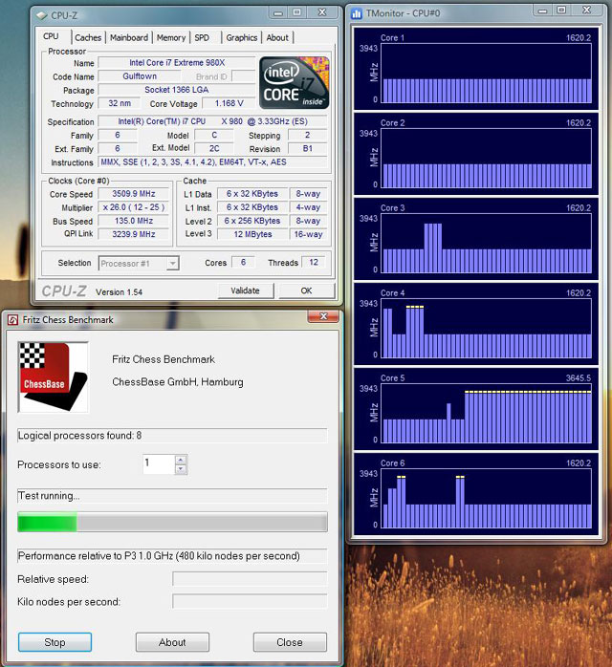This screenshot has width=612, height=667.
Task: Click the Code Name value Gulftown
Action: pyautogui.click(x=140, y=76)
